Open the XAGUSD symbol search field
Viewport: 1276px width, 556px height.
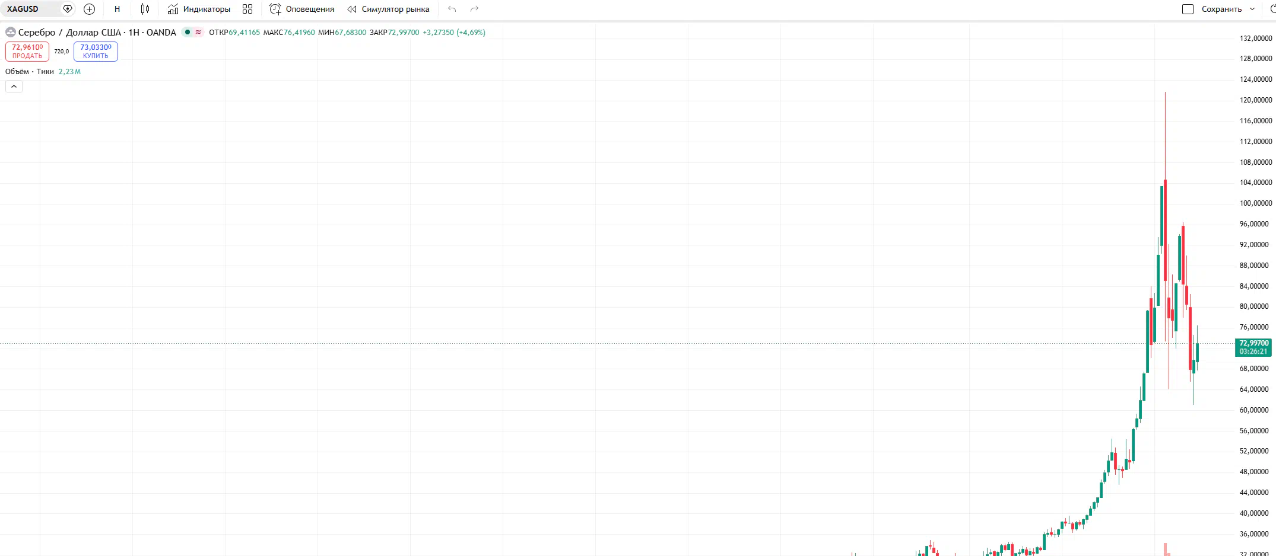click(30, 9)
